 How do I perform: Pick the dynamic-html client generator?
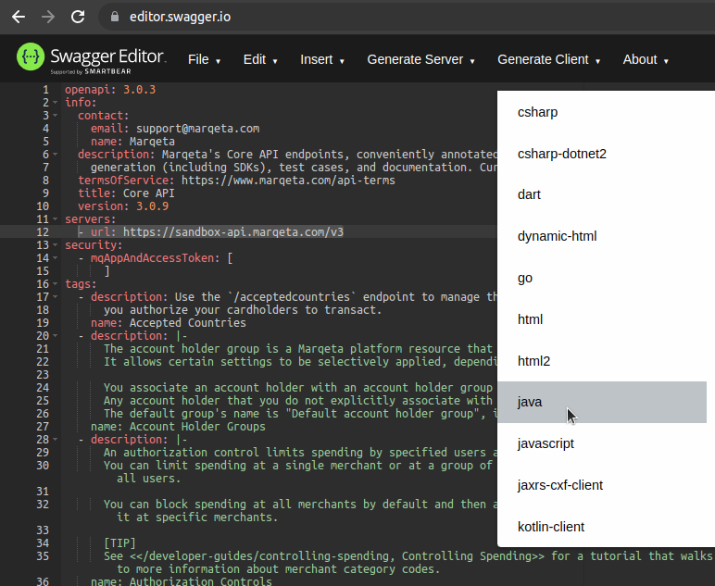pos(557,236)
